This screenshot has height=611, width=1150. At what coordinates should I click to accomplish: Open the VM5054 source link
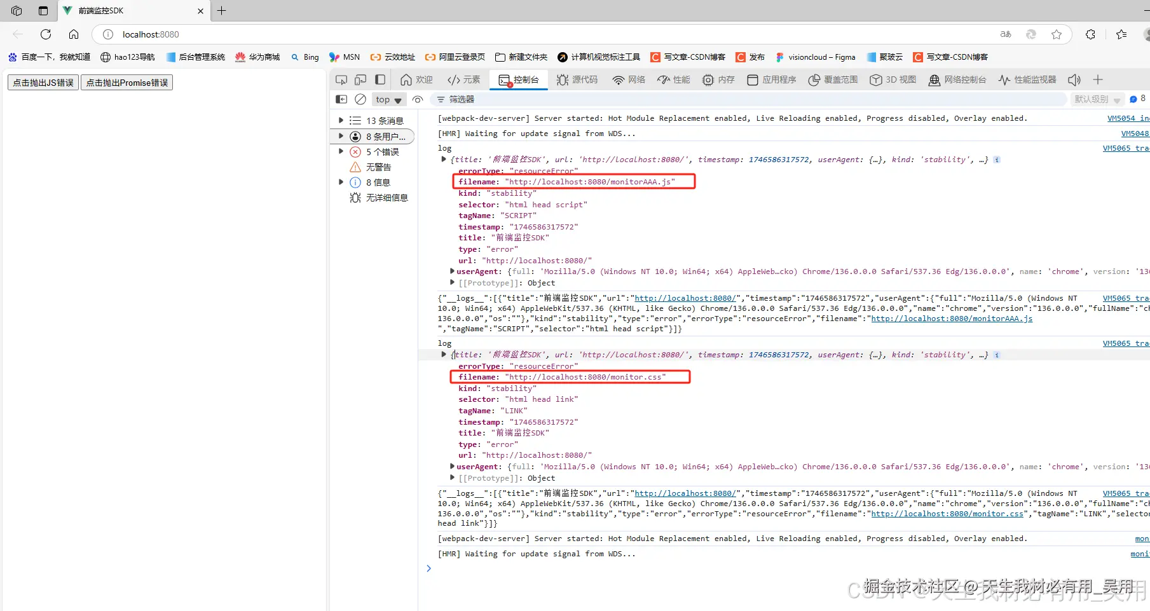point(1128,118)
